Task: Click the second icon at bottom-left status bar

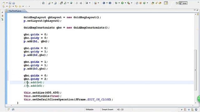Action: 13,109
